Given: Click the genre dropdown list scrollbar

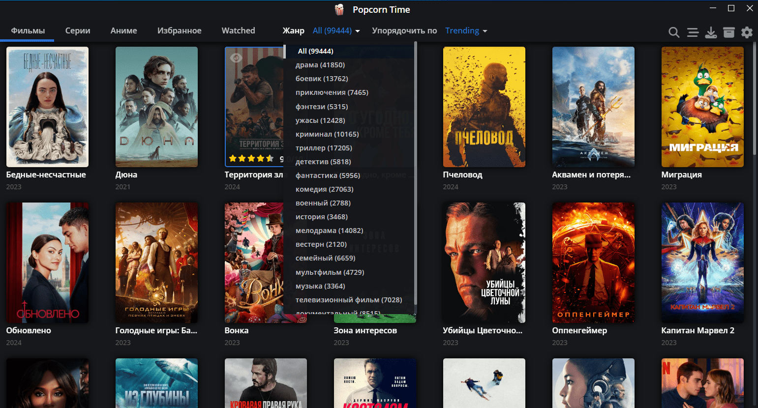Looking at the screenshot, I should click(416, 172).
